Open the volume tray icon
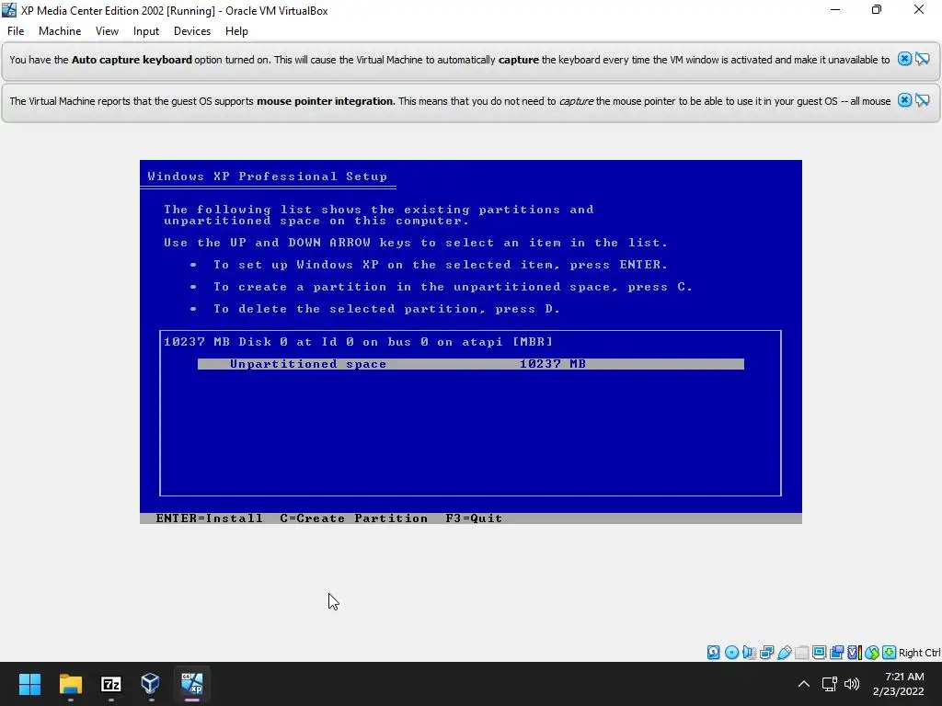 [852, 684]
